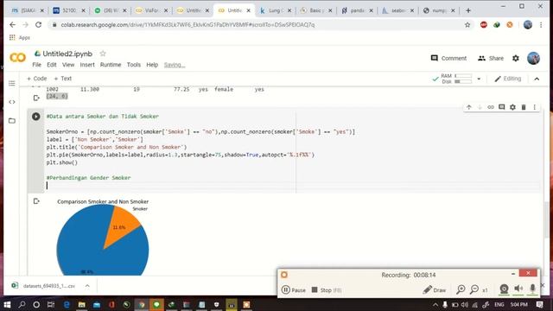Expand the downloaded csv file options chevron
Screen dimensions: 553x311
[87, 286]
